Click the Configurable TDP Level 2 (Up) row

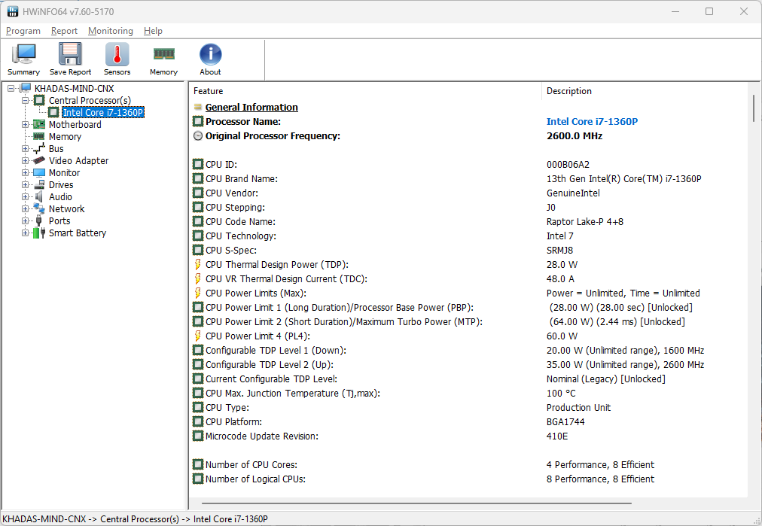(x=468, y=365)
